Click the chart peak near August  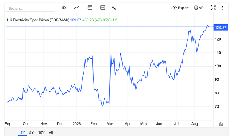click(207, 25)
